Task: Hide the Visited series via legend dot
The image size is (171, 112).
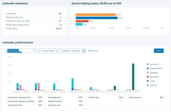Action: coord(148,81)
